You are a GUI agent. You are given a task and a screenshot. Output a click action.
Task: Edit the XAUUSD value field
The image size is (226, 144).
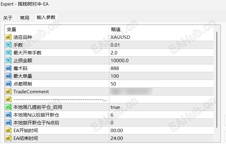tap(120, 37)
